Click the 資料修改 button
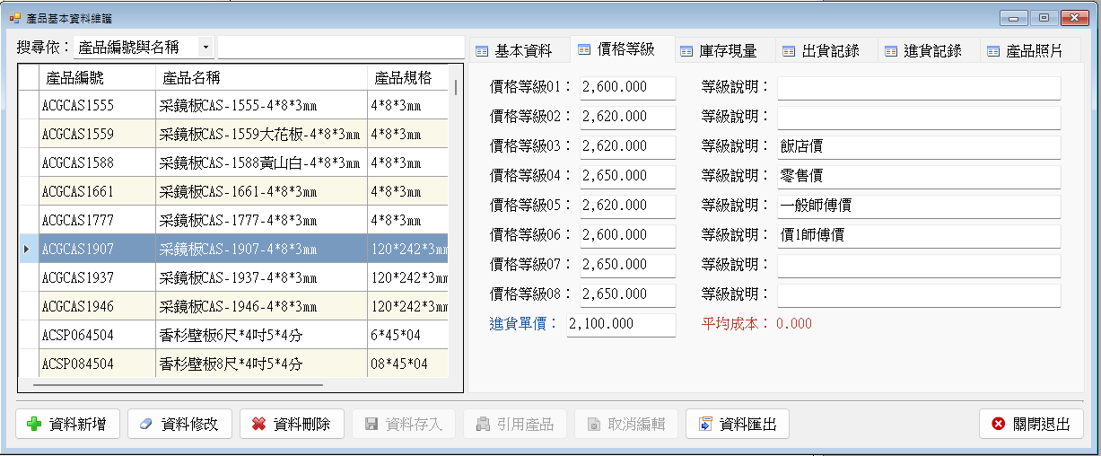This screenshot has width=1101, height=456. coord(179,425)
